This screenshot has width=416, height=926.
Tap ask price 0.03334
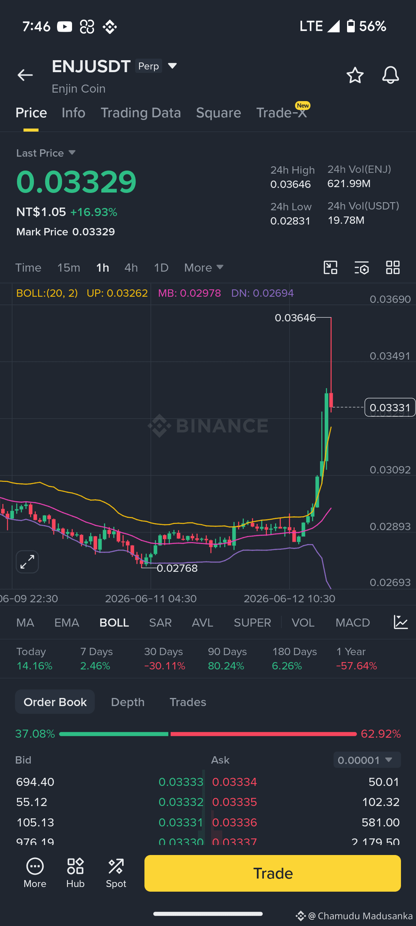(x=234, y=782)
